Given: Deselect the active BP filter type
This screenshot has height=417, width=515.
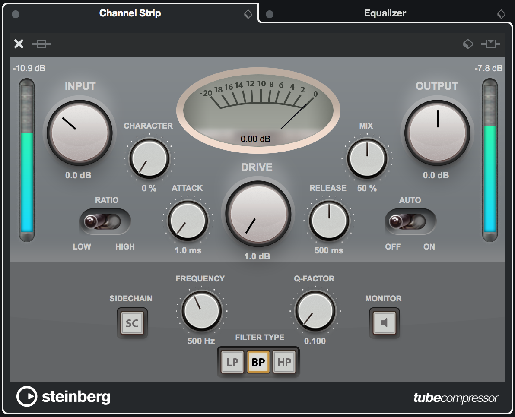Looking at the screenshot, I should coord(258,362).
